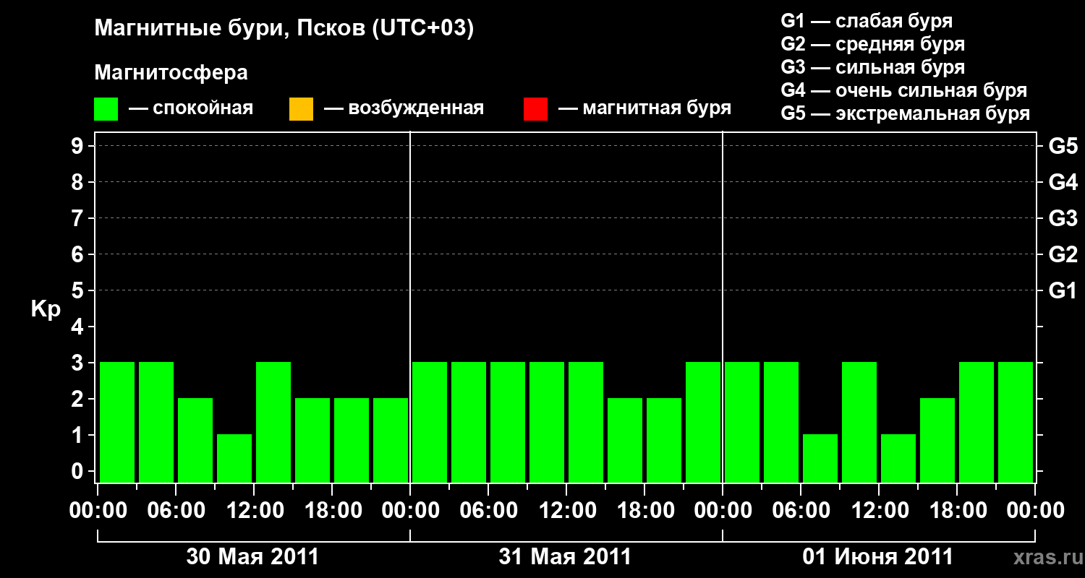Click the '01 Июня 2011' date label

[878, 557]
